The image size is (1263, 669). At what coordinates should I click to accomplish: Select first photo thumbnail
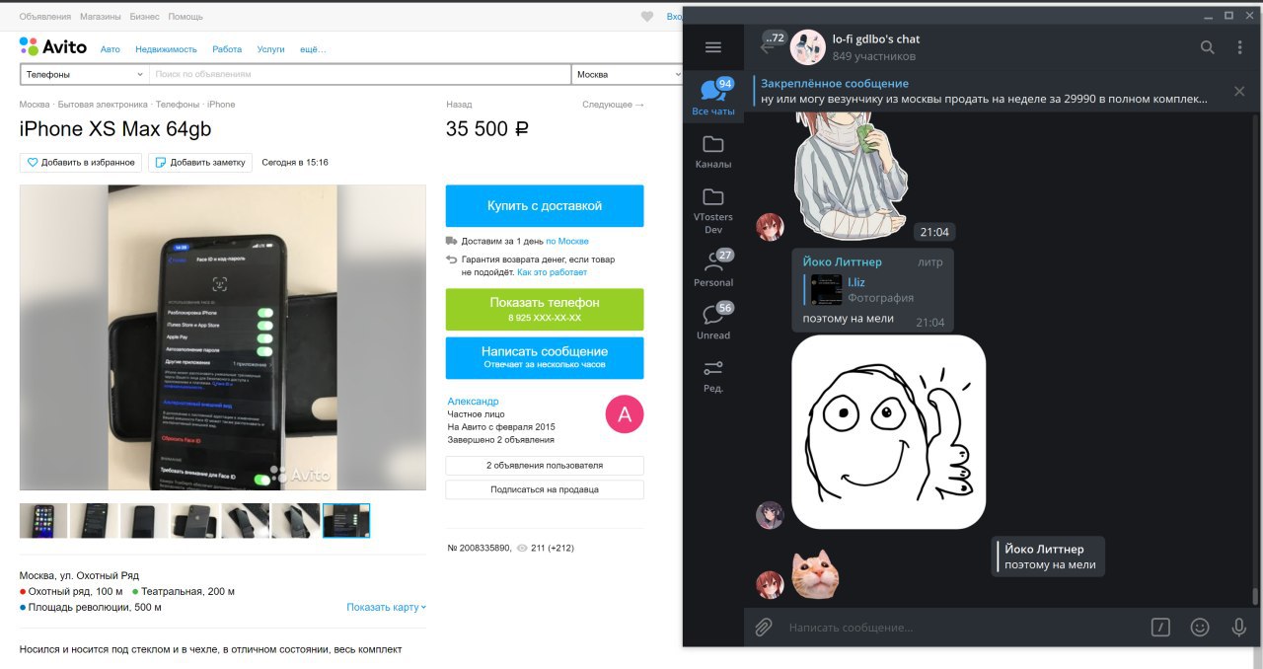click(x=43, y=521)
